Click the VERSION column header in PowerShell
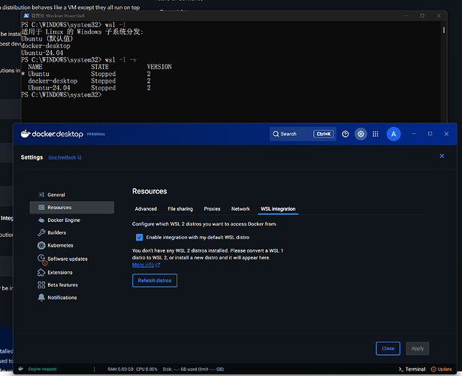 pyautogui.click(x=159, y=67)
